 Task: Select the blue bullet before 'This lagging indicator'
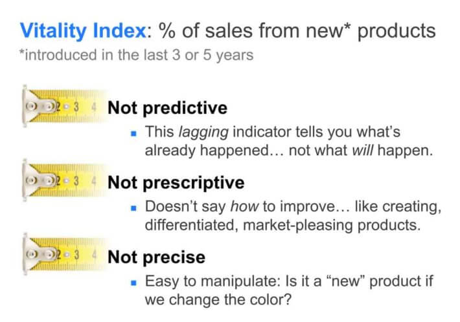click(133, 134)
